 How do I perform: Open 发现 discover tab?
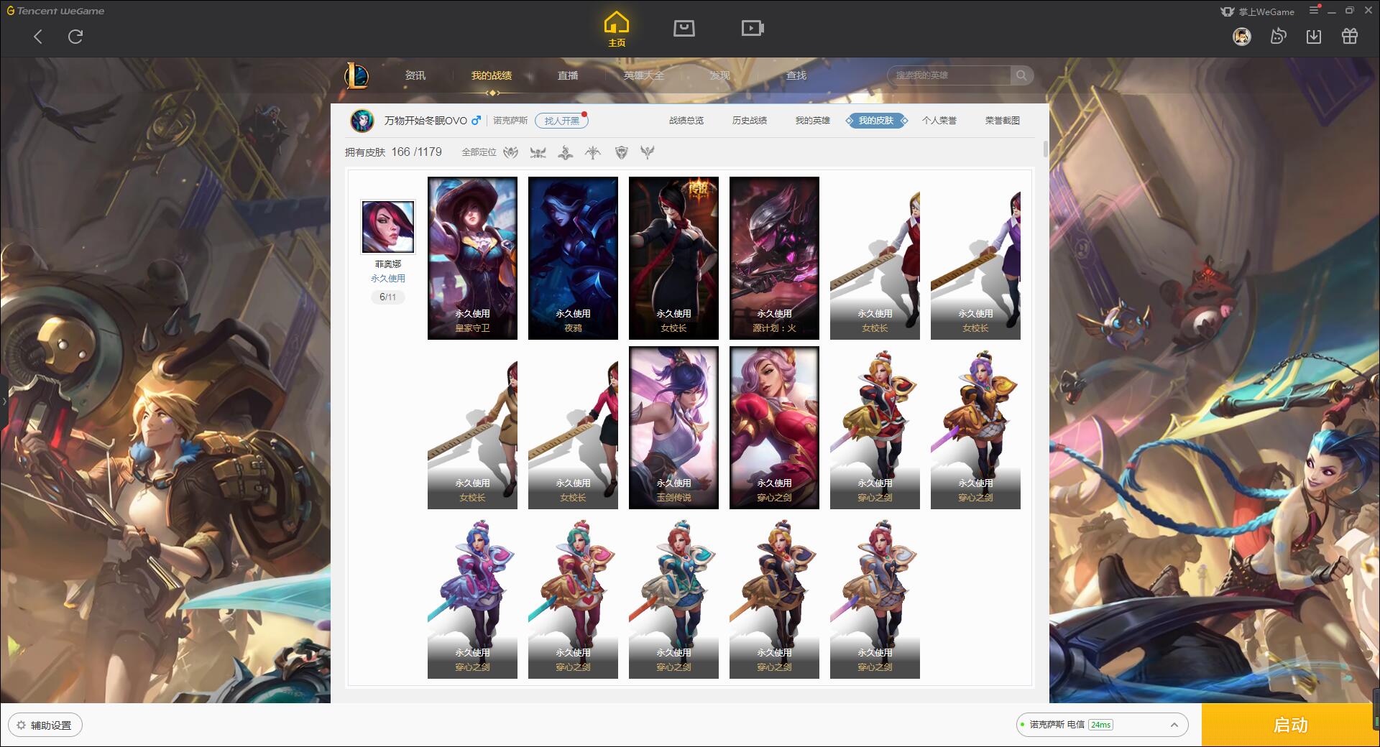[x=720, y=75]
